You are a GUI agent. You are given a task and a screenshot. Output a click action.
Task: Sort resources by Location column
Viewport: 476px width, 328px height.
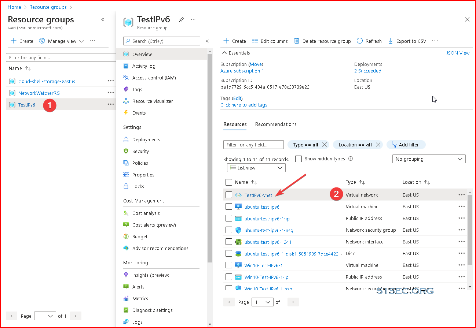tap(427, 182)
